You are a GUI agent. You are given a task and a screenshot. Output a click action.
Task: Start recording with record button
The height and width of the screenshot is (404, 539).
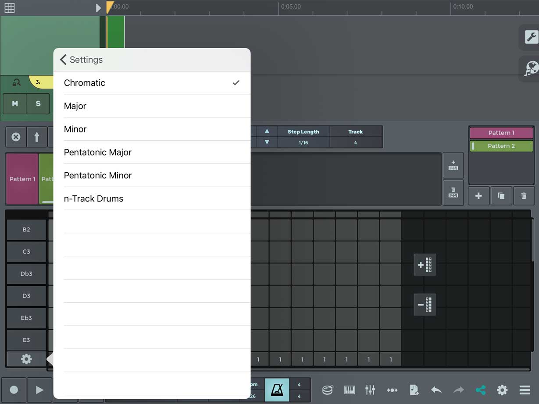(x=14, y=390)
